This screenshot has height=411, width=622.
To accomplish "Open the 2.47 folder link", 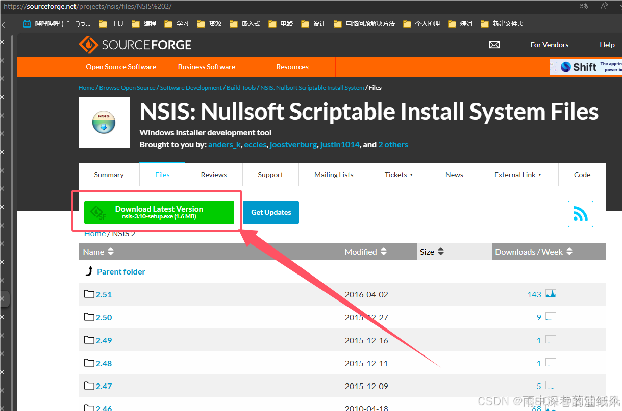I will tap(104, 386).
